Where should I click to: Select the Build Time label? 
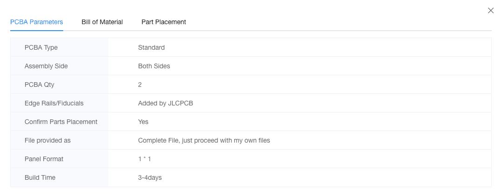tap(40, 177)
